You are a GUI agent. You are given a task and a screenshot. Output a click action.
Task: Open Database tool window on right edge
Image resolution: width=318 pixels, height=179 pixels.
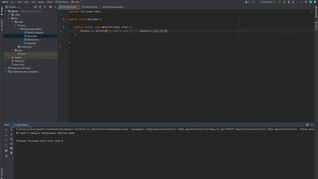(316, 12)
